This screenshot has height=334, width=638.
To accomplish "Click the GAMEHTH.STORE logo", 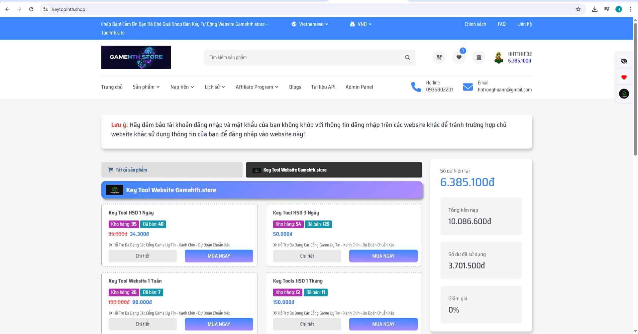I will click(x=136, y=58).
